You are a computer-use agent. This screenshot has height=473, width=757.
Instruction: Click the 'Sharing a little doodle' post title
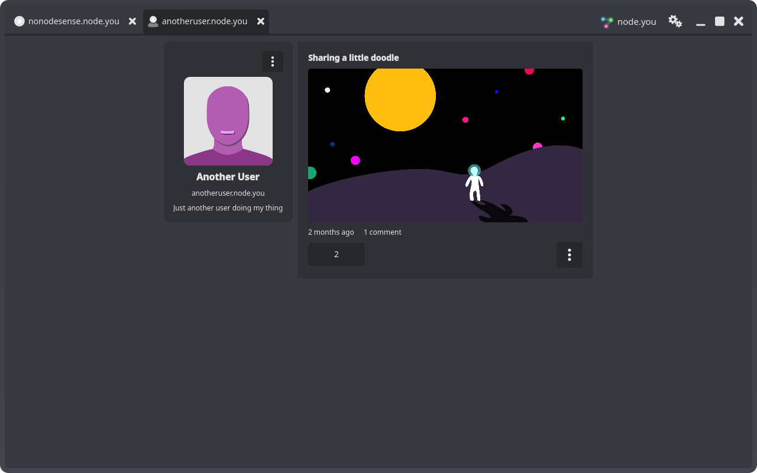(x=354, y=58)
